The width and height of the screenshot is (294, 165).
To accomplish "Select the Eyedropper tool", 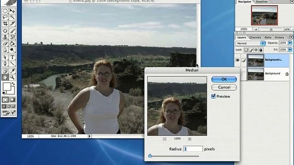I will click(12, 71).
